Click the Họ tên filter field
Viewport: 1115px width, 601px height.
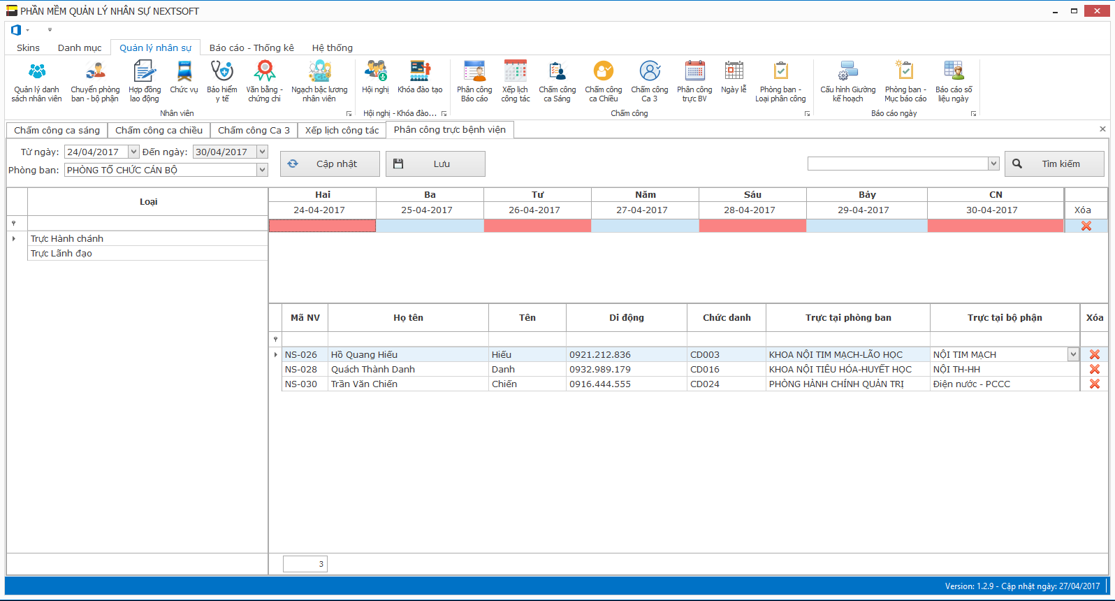(x=408, y=339)
